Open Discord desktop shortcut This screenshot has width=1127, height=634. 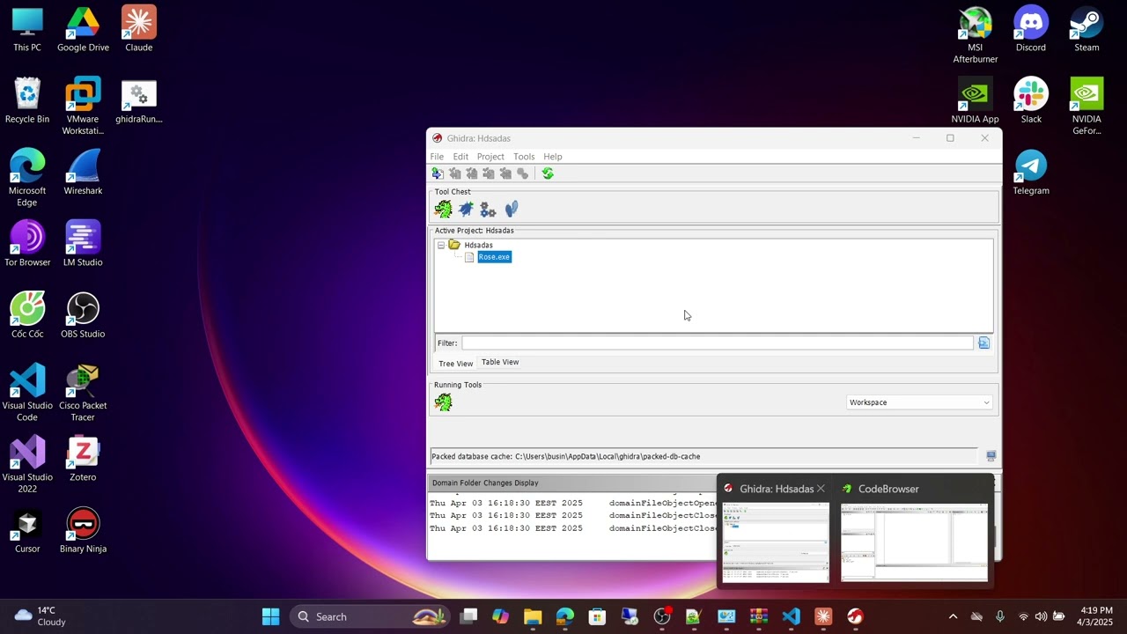click(x=1031, y=29)
